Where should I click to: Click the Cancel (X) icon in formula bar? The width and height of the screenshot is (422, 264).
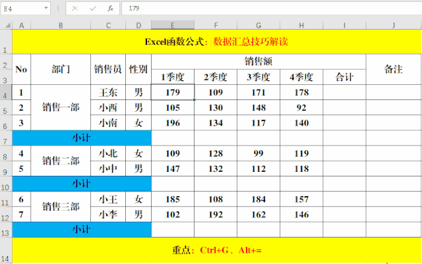(x=75, y=9)
